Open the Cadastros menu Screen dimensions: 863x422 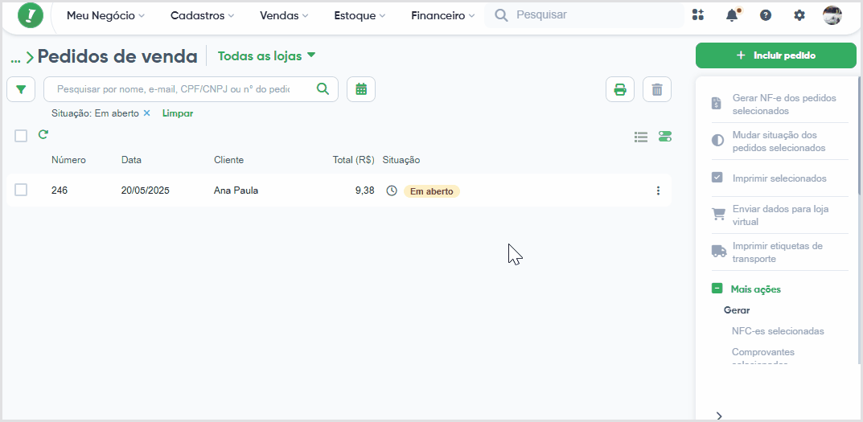tap(202, 16)
